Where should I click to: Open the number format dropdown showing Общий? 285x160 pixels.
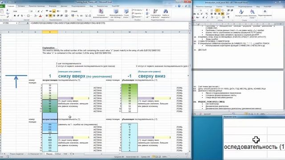(x=90, y=11)
